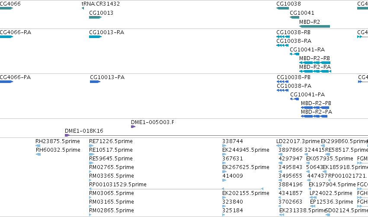Click the LD22017.3prime EST label
The image size is (368, 217).
298,141
